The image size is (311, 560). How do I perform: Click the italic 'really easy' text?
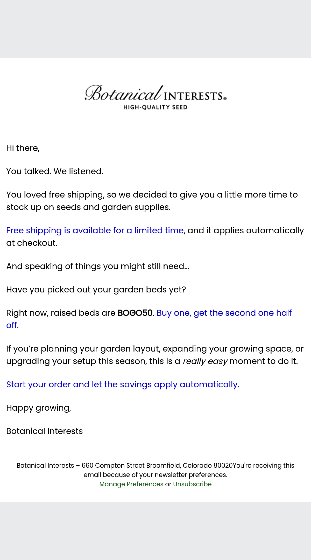[x=205, y=361]
